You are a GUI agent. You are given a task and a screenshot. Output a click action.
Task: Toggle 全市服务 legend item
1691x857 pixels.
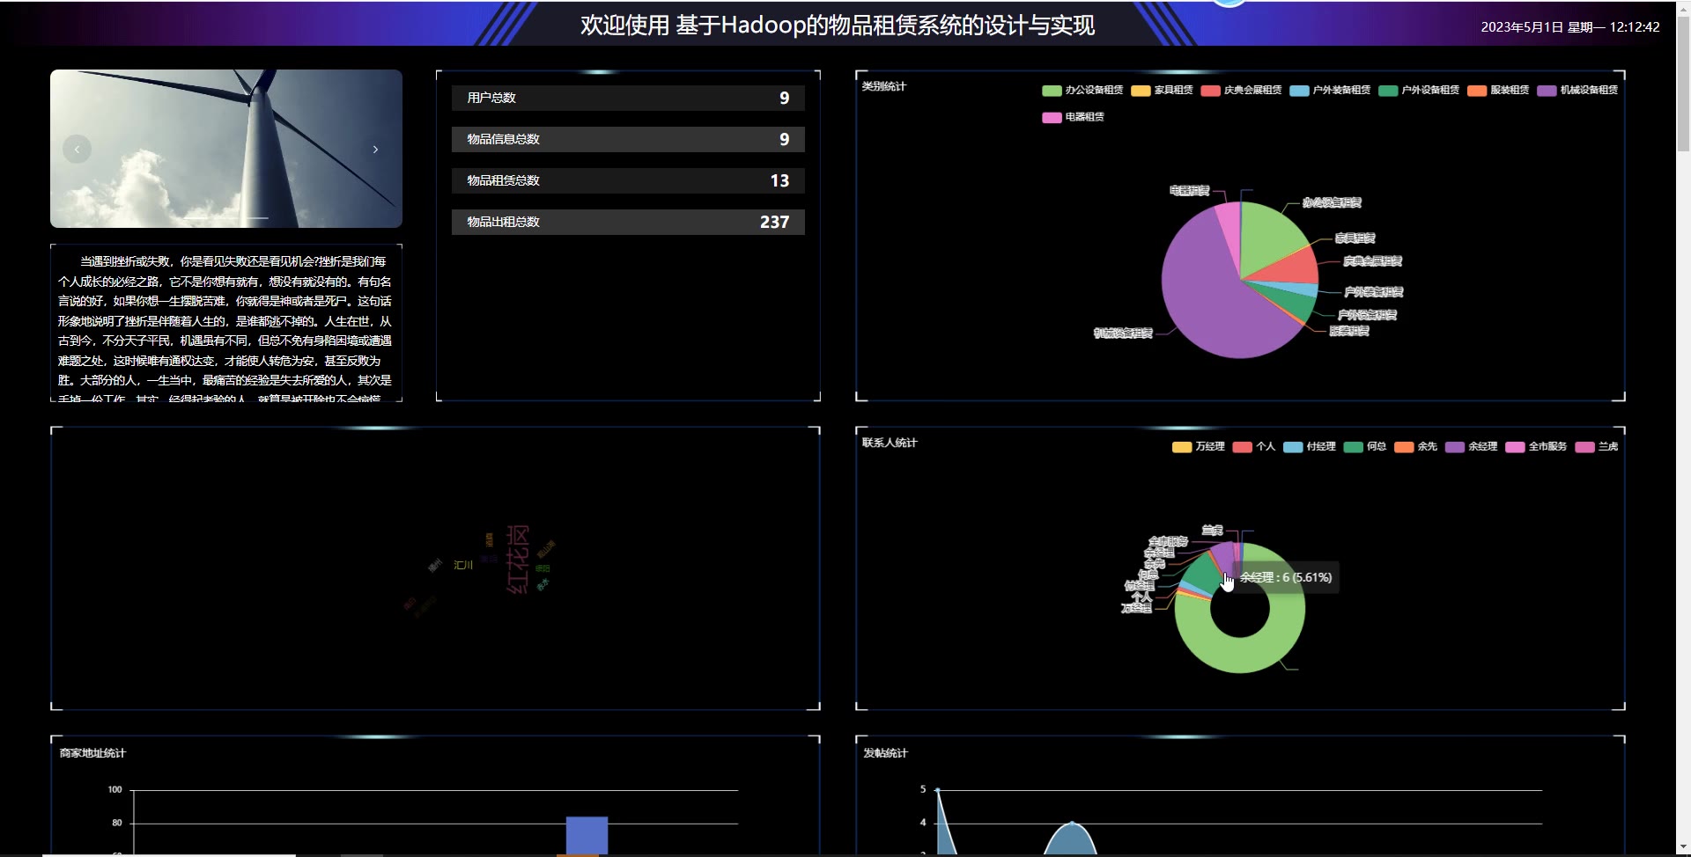(1536, 447)
